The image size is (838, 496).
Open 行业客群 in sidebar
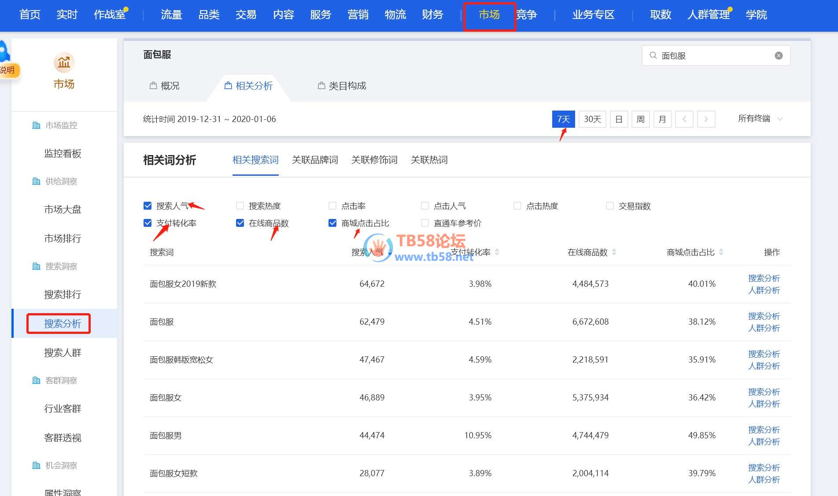(x=63, y=408)
